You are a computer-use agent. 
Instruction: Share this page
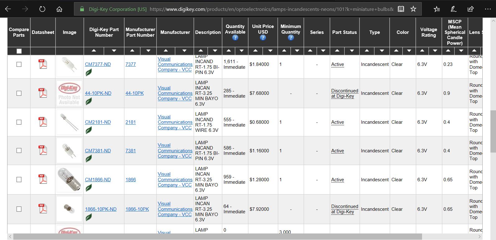coord(471,9)
